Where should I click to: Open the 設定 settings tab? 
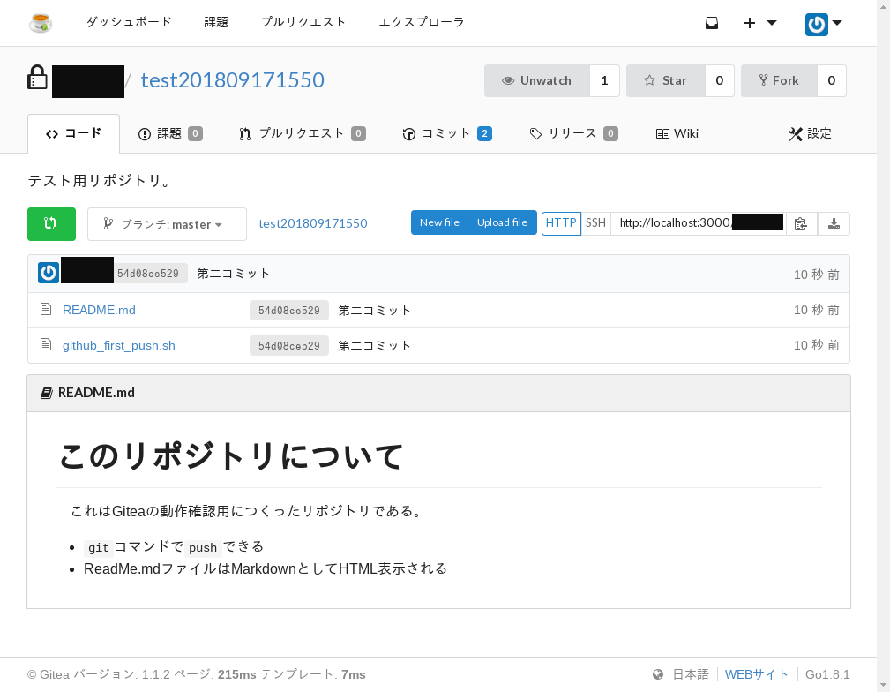tap(810, 133)
